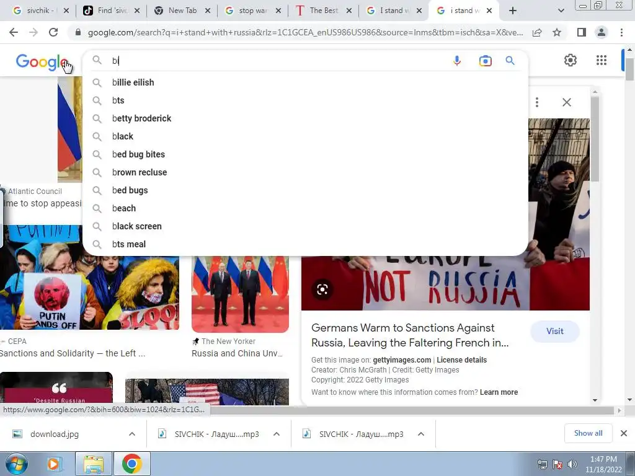Open gettyimages.com link
635x476 pixels.
(x=402, y=360)
